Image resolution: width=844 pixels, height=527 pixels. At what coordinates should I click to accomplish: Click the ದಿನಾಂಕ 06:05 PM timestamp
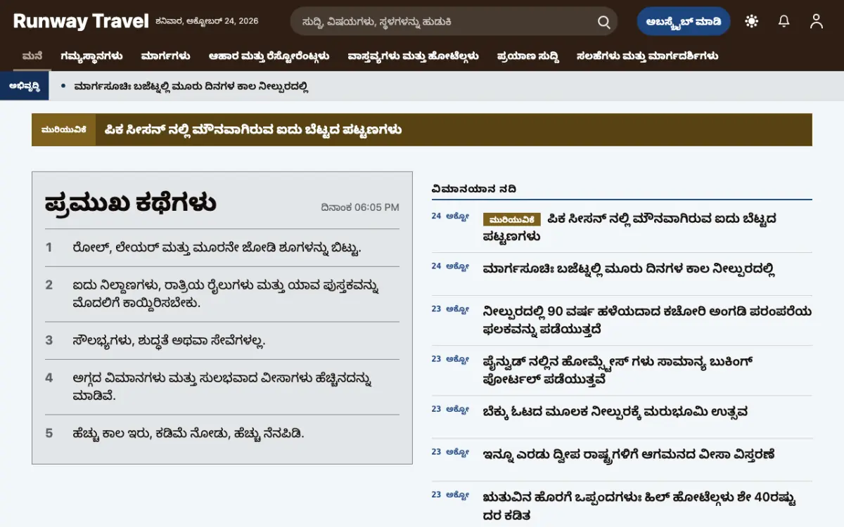point(360,207)
